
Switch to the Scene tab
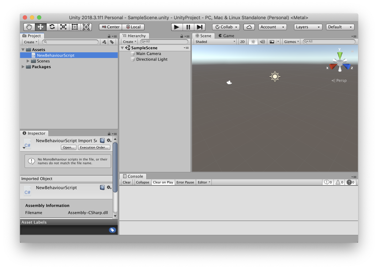(203, 36)
